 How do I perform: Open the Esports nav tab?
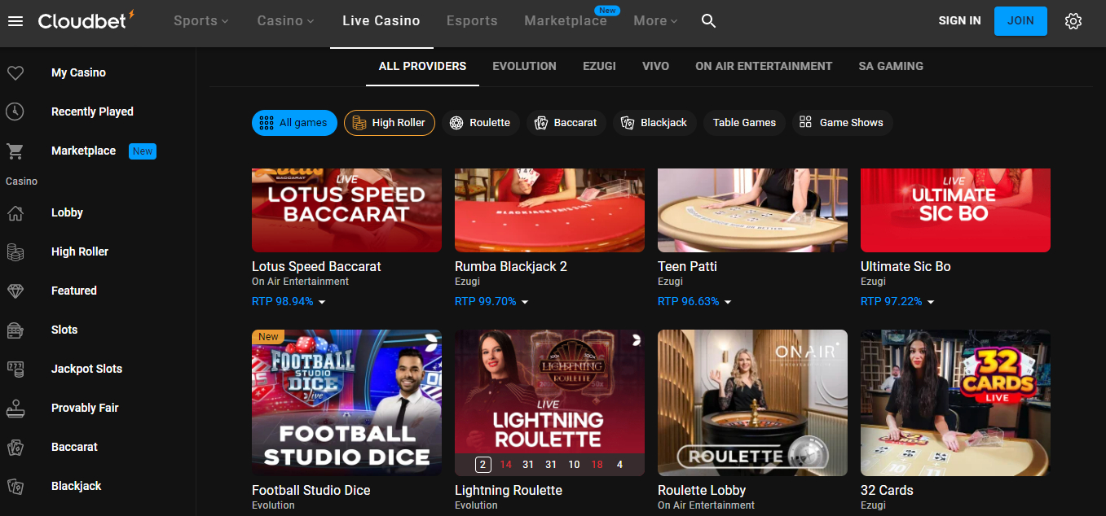pyautogui.click(x=472, y=21)
